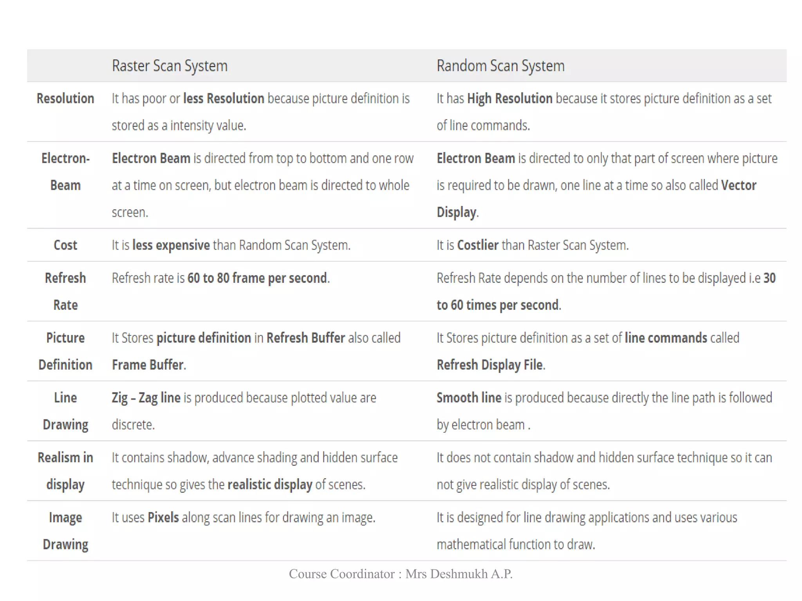Click bold text 'High Resolution'
This screenshot has width=802, height=601.
[x=509, y=98]
